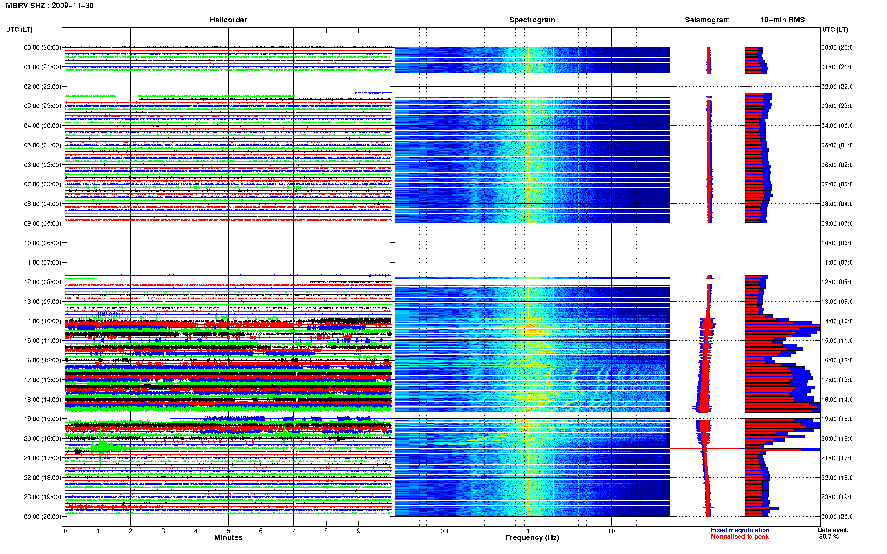Select the "80.7 %" data availability value

pyautogui.click(x=829, y=537)
